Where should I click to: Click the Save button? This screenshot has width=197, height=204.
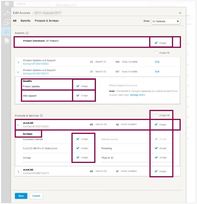(x=21, y=196)
